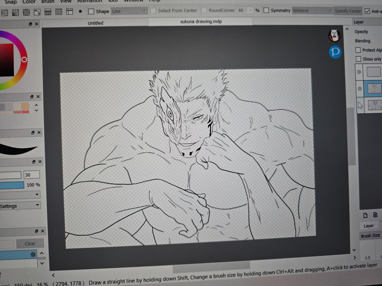Click the brush list up arrow

(x=42, y=253)
